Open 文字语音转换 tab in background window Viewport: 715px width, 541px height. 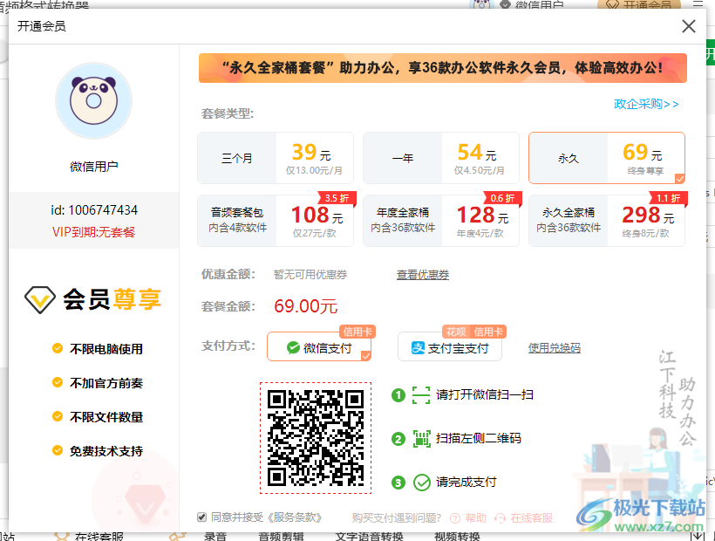[x=370, y=537]
